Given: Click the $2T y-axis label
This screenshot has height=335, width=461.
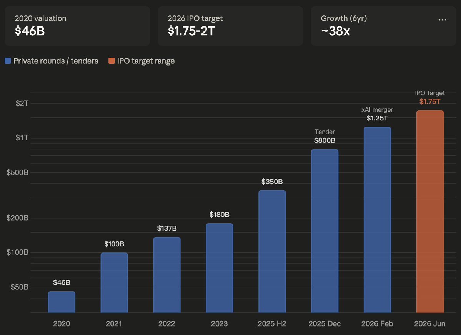Looking at the screenshot, I should (22, 103).
